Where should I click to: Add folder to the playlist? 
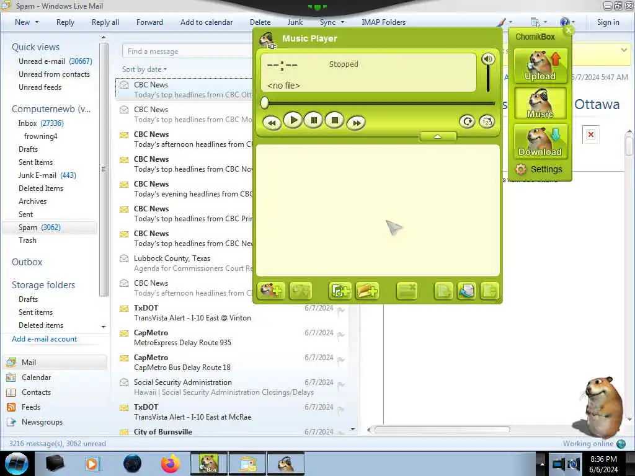coord(367,291)
